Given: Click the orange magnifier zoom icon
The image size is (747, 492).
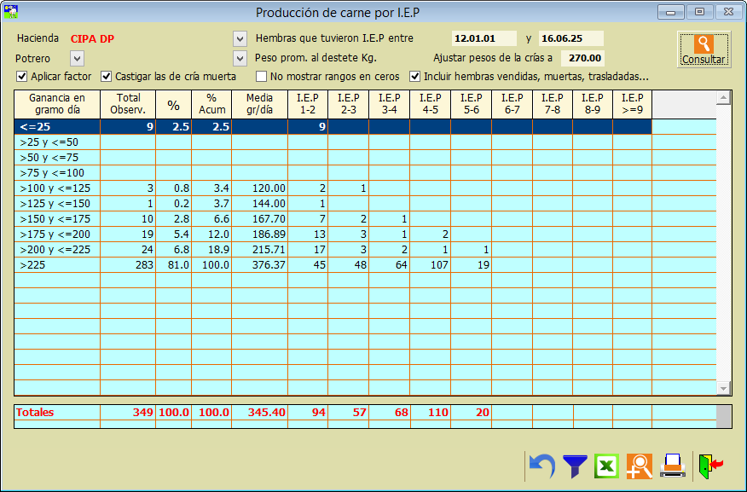Looking at the screenshot, I should 639,466.
